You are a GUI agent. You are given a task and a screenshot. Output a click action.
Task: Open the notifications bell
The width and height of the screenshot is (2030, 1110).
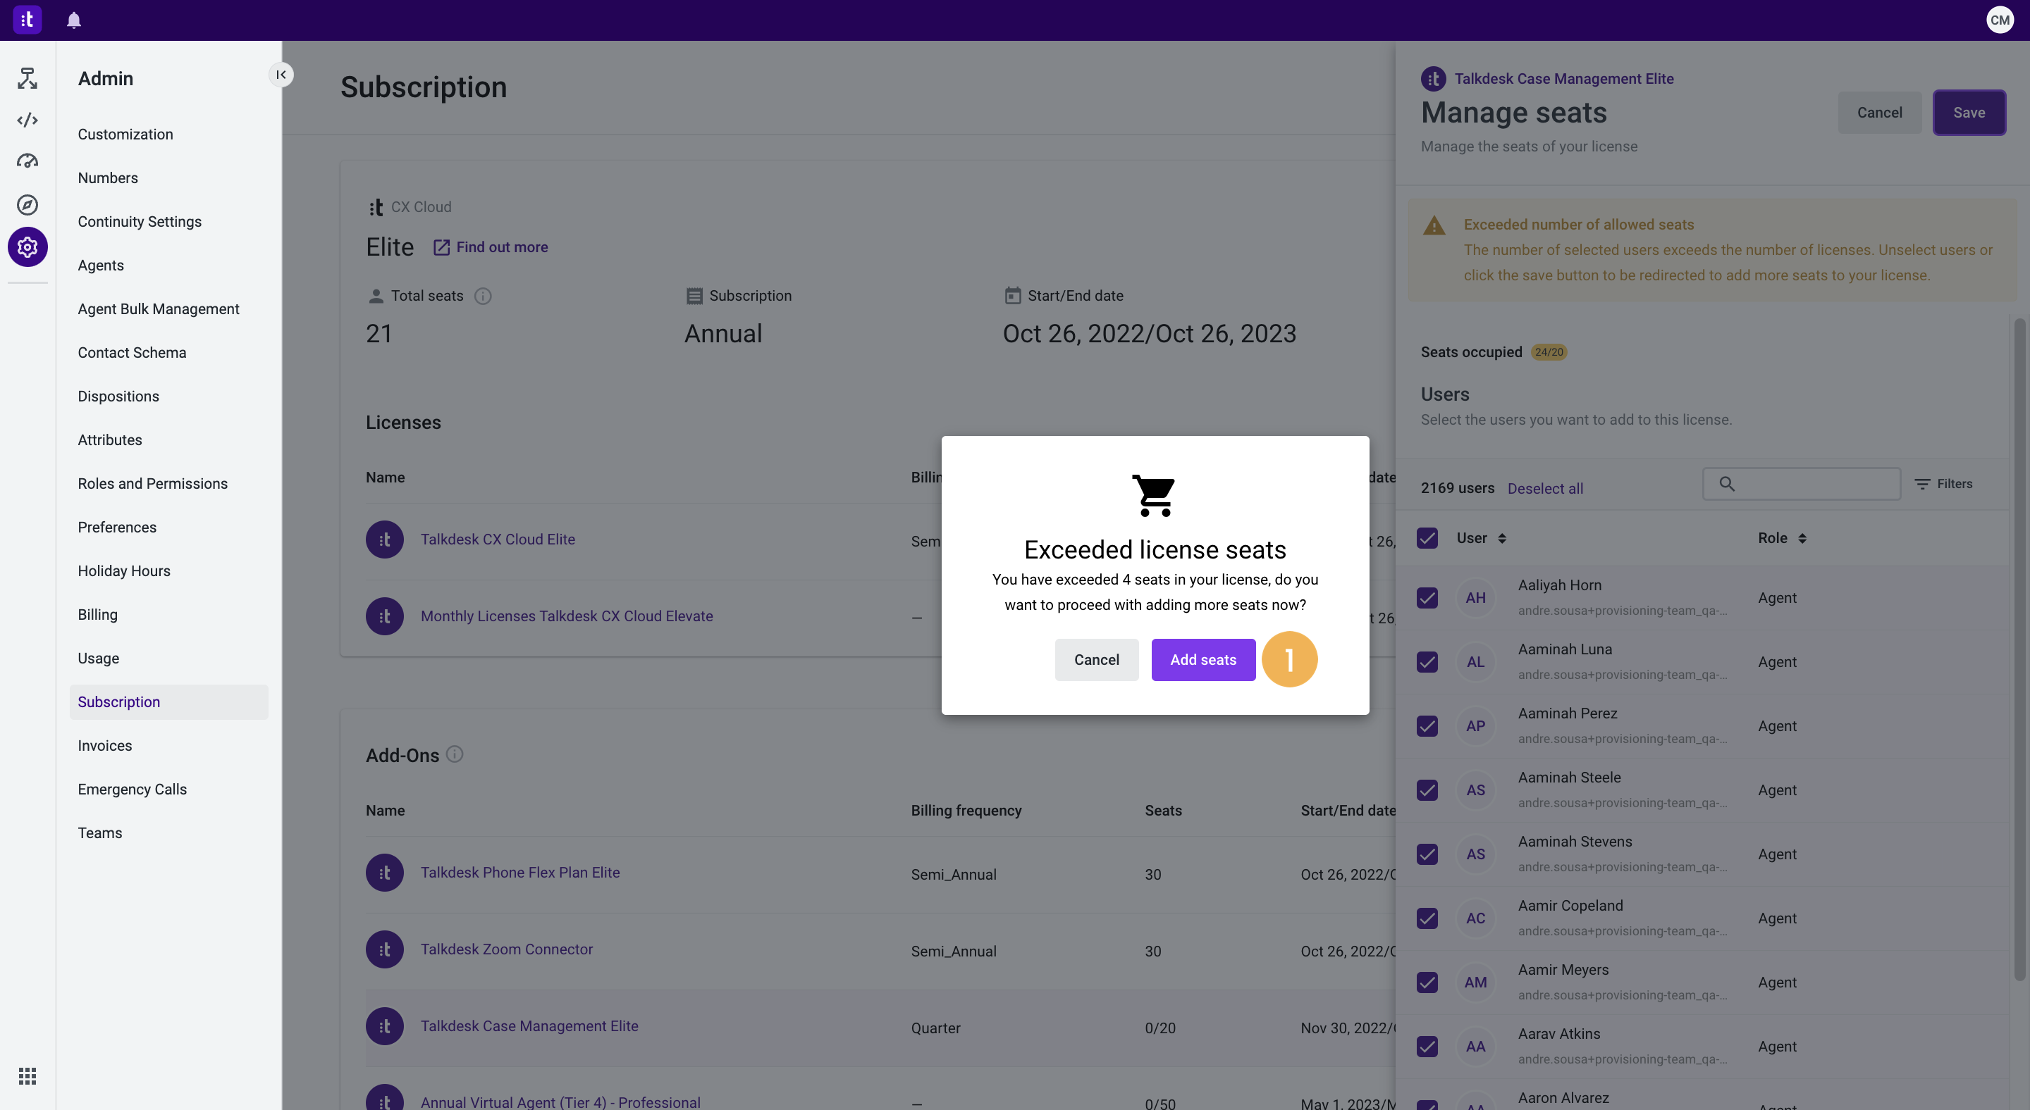click(x=74, y=20)
